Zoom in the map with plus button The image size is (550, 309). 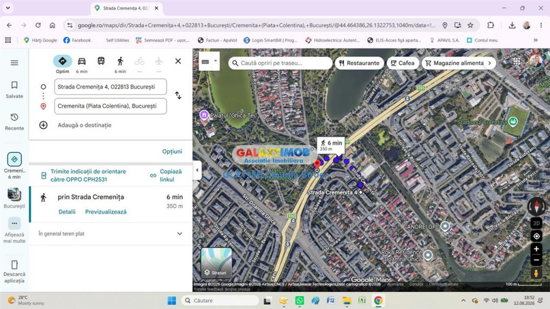[537, 249]
